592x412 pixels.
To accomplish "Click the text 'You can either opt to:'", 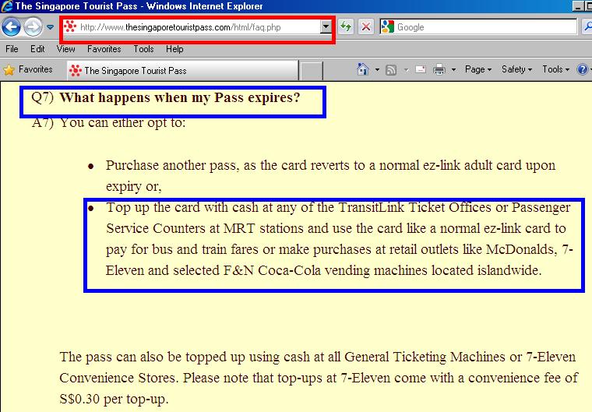I will tap(123, 123).
